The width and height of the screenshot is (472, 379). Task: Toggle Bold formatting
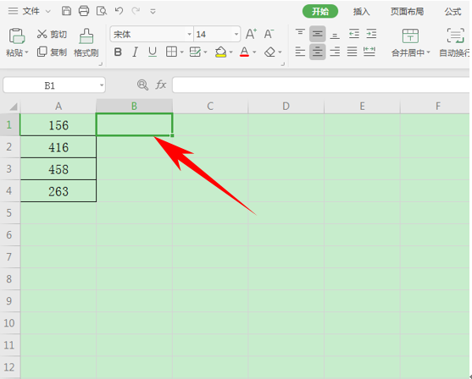[x=118, y=52]
